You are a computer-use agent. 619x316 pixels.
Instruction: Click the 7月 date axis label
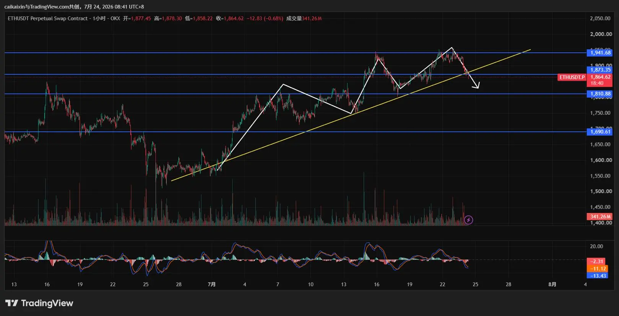pyautogui.click(x=212, y=284)
